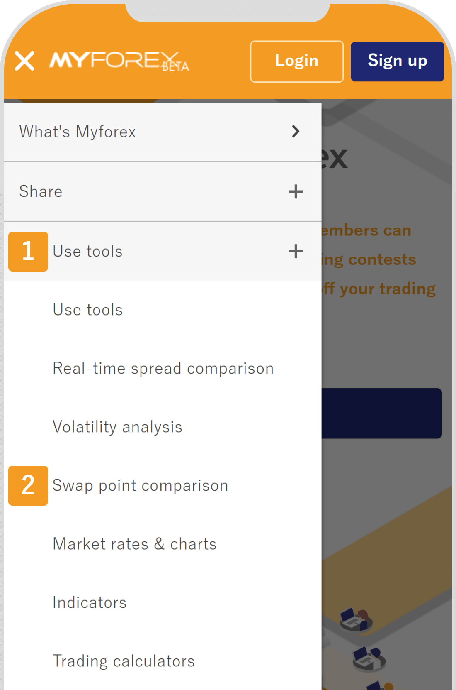Select the Share menu item
Image resolution: width=456 pixels, height=690 pixels.
point(41,191)
